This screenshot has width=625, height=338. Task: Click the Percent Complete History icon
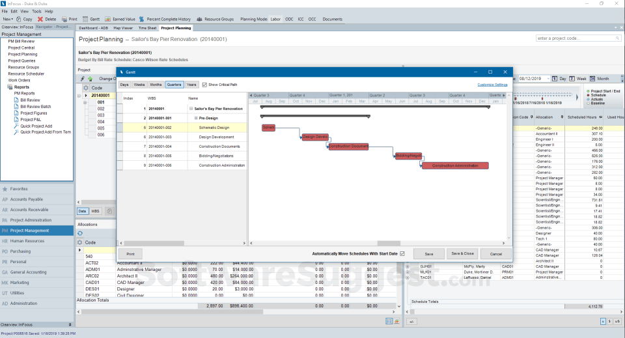141,20
